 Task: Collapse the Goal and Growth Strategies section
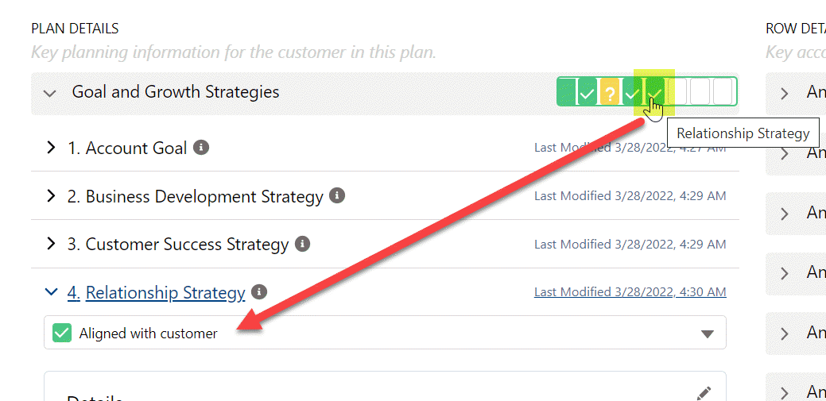(49, 94)
